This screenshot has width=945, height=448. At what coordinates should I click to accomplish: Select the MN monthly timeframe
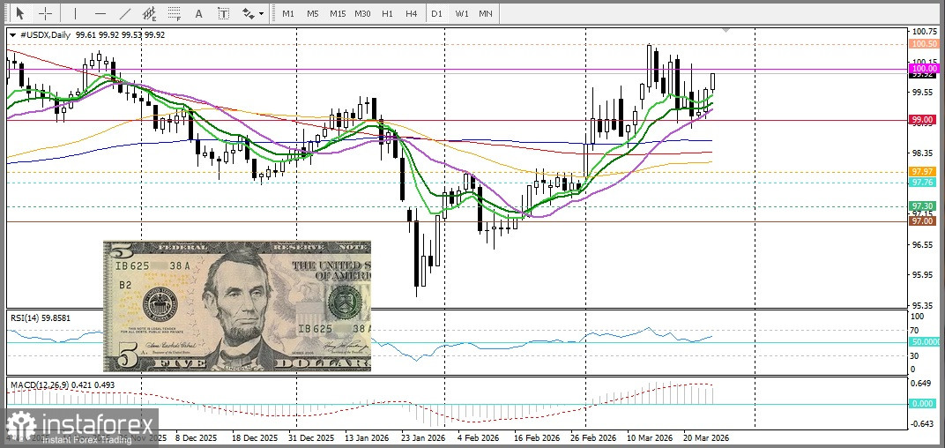(x=486, y=13)
